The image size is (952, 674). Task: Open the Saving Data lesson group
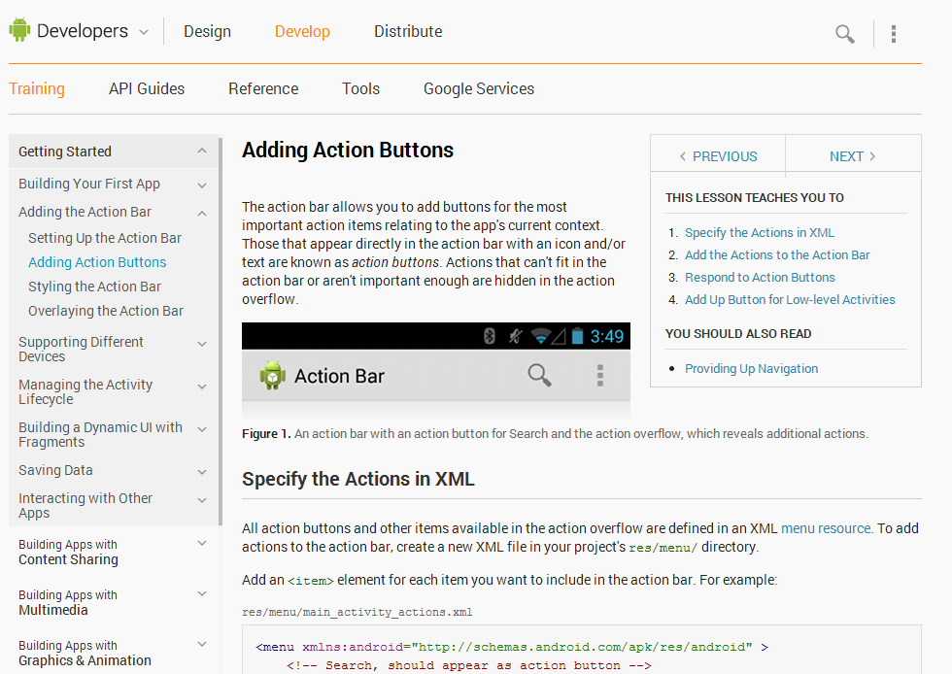pos(55,471)
